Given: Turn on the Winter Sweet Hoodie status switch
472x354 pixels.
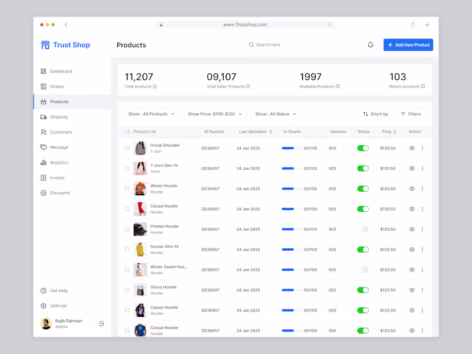Looking at the screenshot, I should tap(363, 270).
